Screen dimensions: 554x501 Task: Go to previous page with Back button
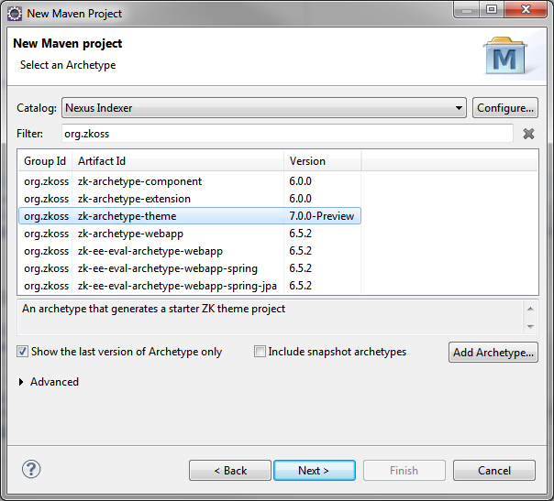(x=230, y=470)
